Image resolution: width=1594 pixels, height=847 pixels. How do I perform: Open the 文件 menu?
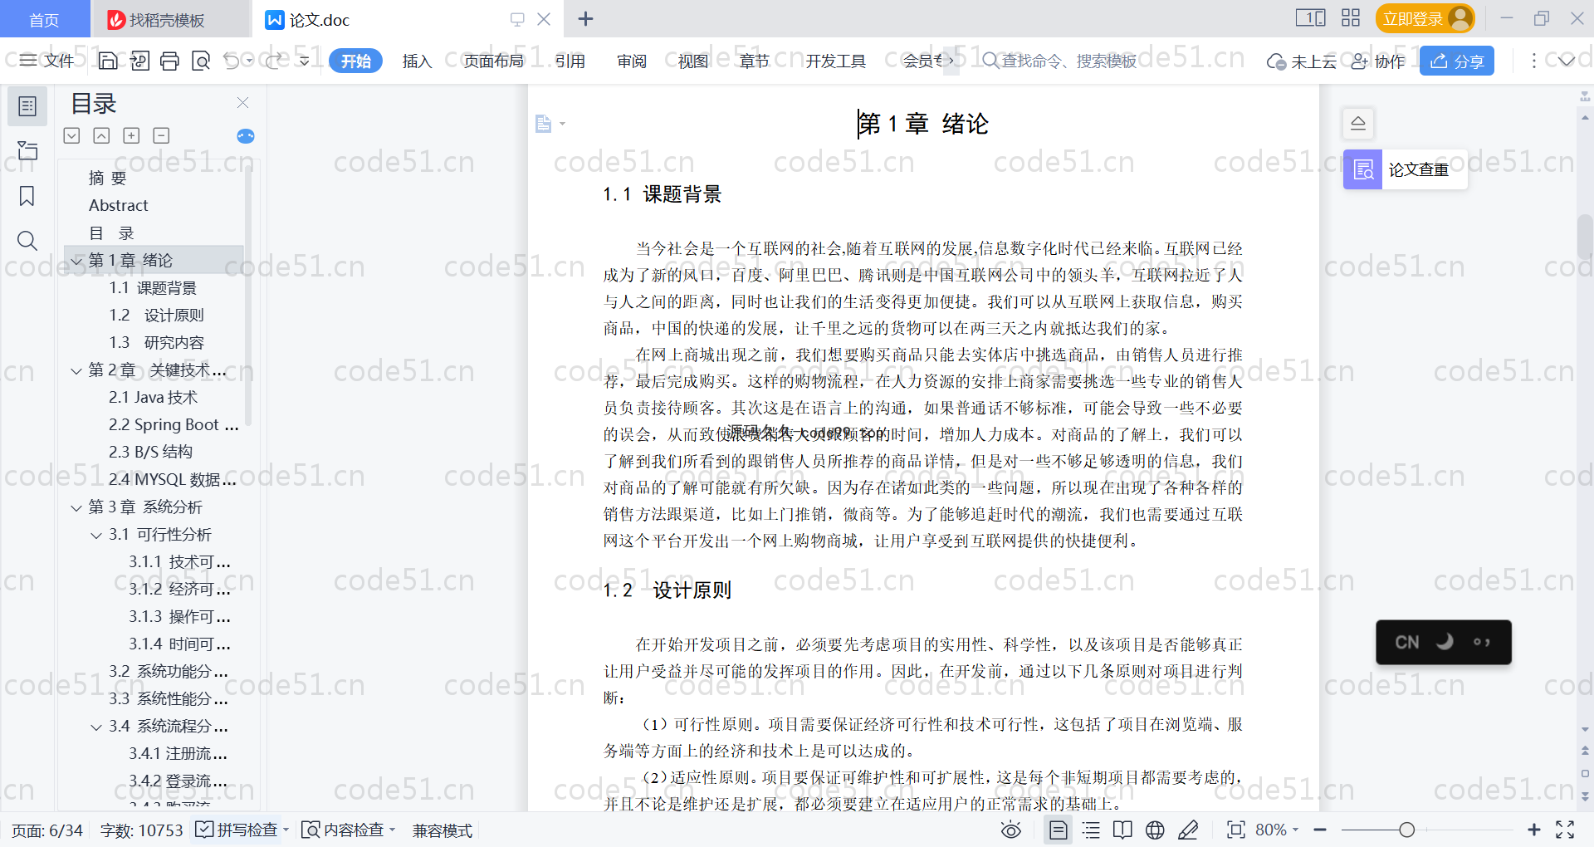pyautogui.click(x=47, y=61)
